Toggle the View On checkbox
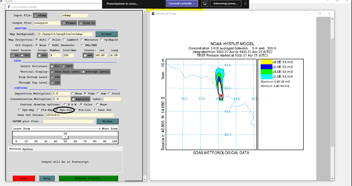This screenshot has width=352, height=186. (80, 23)
